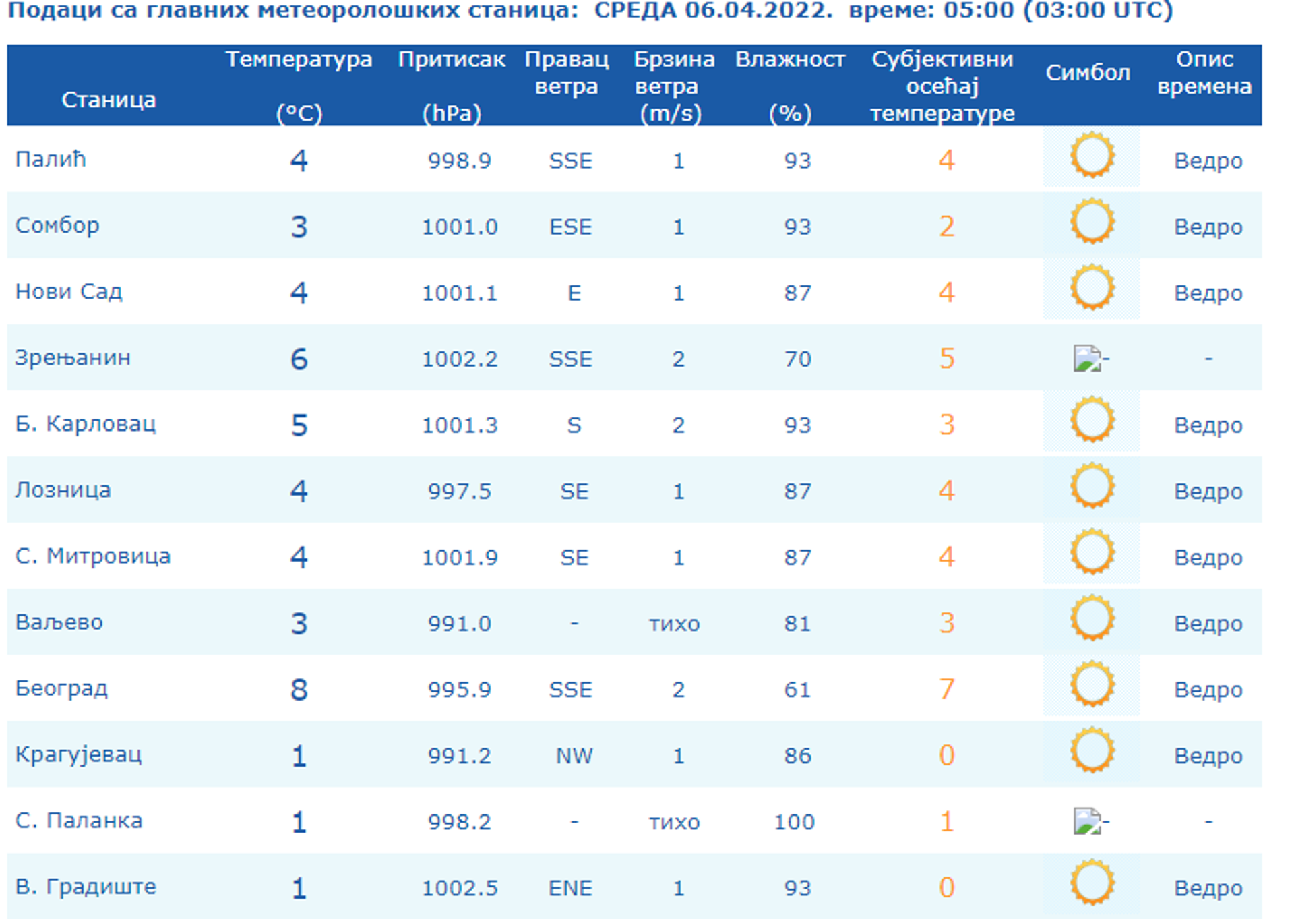Open the Нови Сад station link
1294x919 pixels.
pyautogui.click(x=69, y=291)
